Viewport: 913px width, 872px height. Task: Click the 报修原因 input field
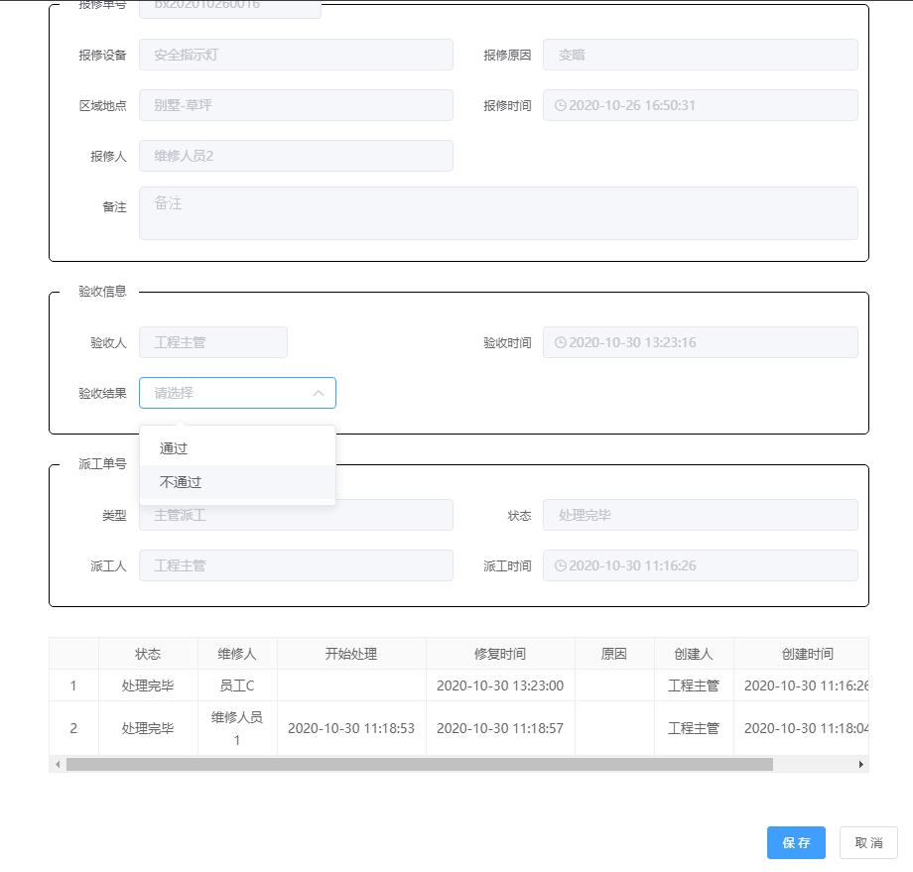[x=700, y=55]
